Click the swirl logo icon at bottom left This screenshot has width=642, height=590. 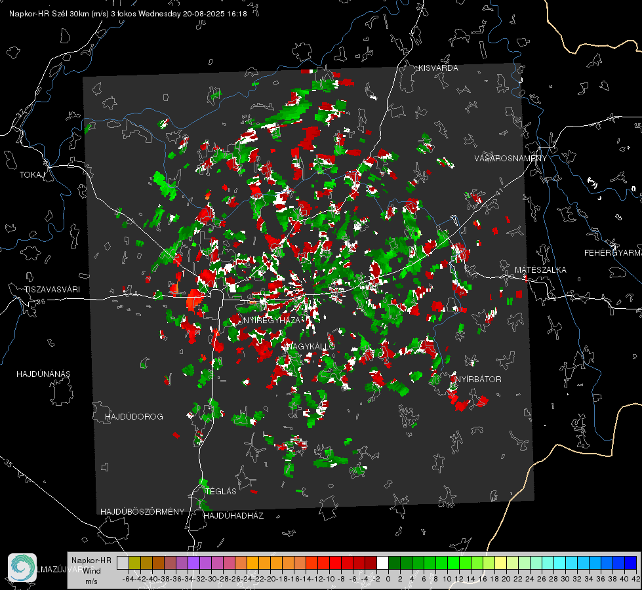(22, 568)
